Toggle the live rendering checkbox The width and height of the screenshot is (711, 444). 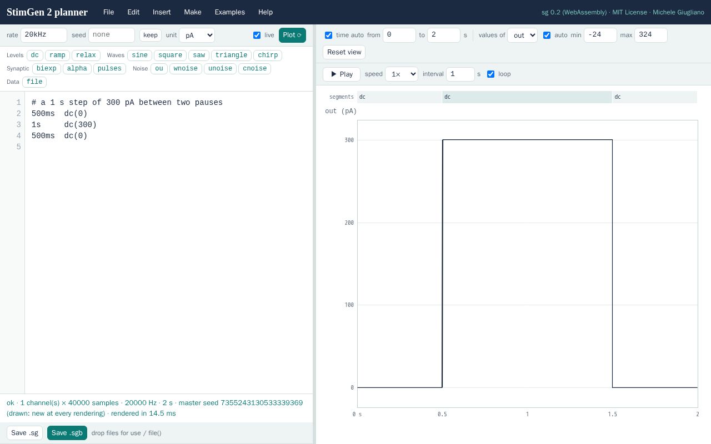click(x=257, y=35)
